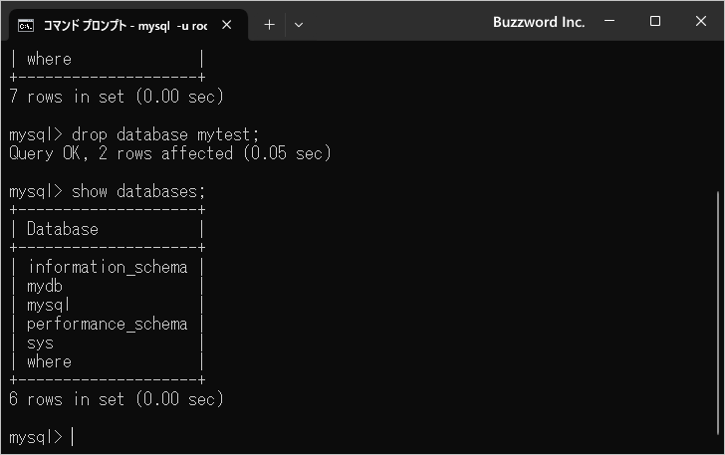Click the '6 rows in set' result line

pyautogui.click(x=116, y=399)
